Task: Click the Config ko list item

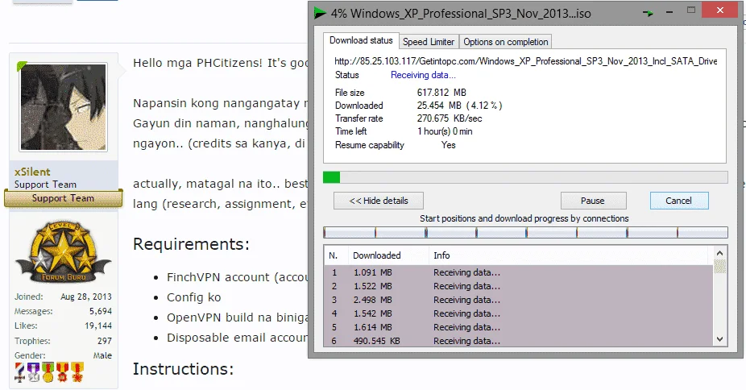Action: click(x=193, y=297)
